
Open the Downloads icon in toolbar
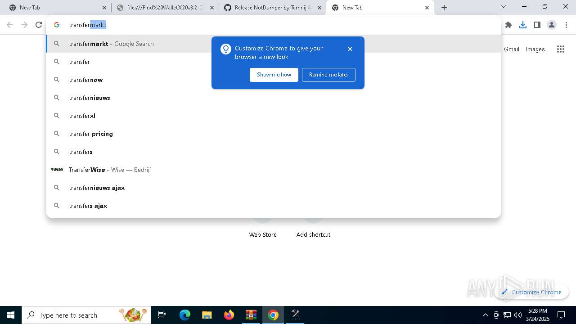[x=523, y=25]
